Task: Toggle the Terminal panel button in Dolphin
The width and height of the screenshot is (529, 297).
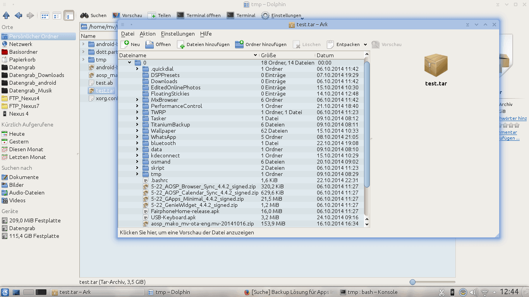Action: click(241, 15)
